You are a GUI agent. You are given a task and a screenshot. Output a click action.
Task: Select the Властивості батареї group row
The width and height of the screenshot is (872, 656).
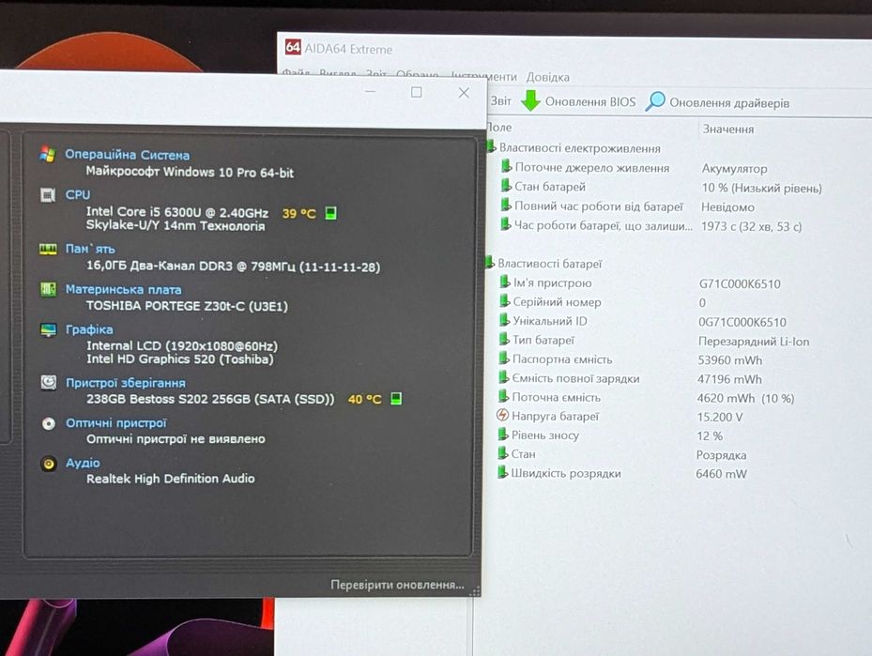point(545,264)
